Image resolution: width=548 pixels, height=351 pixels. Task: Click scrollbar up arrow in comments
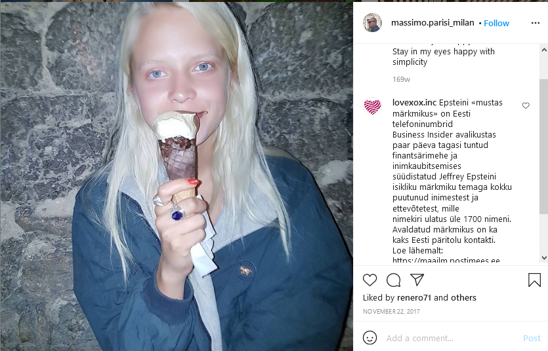(544, 50)
